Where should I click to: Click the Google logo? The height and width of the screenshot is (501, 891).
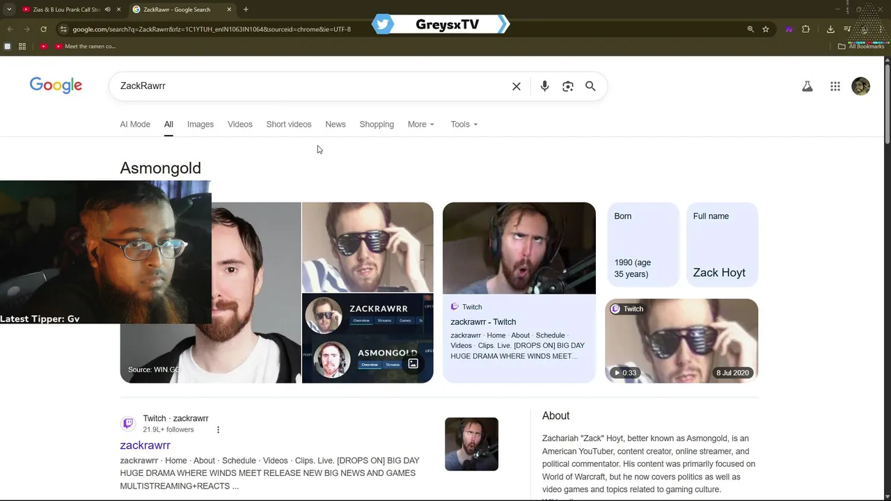(56, 86)
